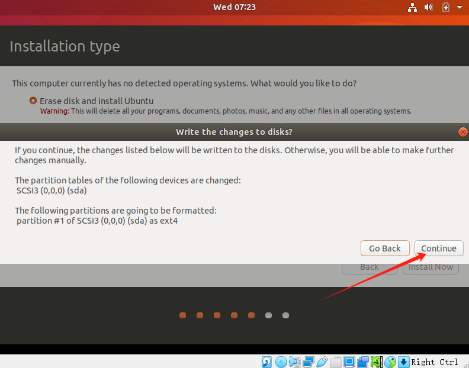
Task: Click the keyboard capture down-arrow icon
Action: coord(403,362)
